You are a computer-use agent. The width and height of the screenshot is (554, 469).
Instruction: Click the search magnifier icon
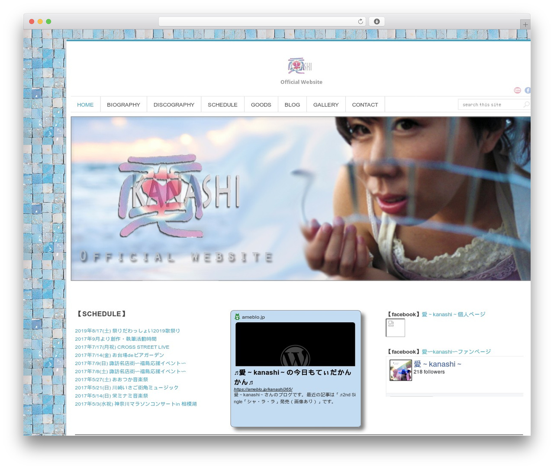coord(526,104)
